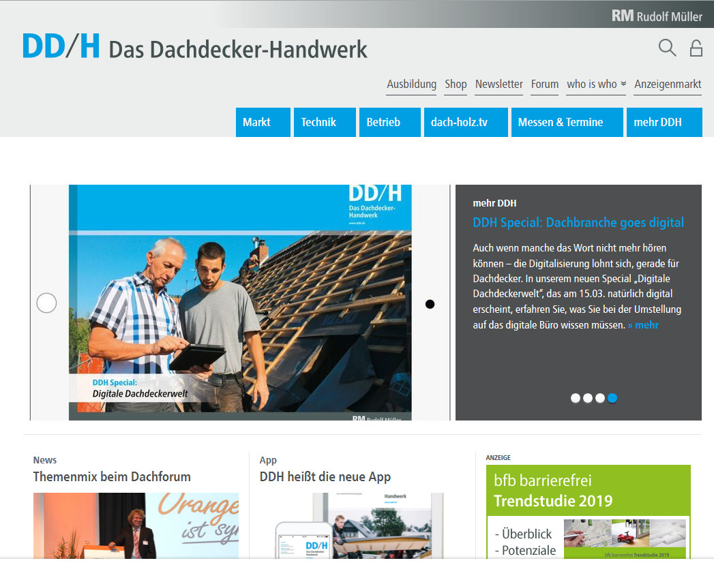
Task: Click the App category label
Action: 268,460
